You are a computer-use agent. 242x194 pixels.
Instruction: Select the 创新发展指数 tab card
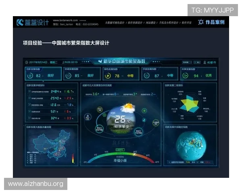pos(43,74)
